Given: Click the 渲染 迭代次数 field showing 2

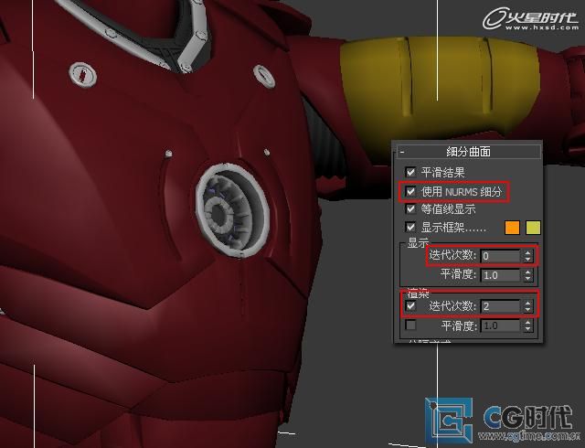Looking at the screenshot, I should tap(500, 306).
